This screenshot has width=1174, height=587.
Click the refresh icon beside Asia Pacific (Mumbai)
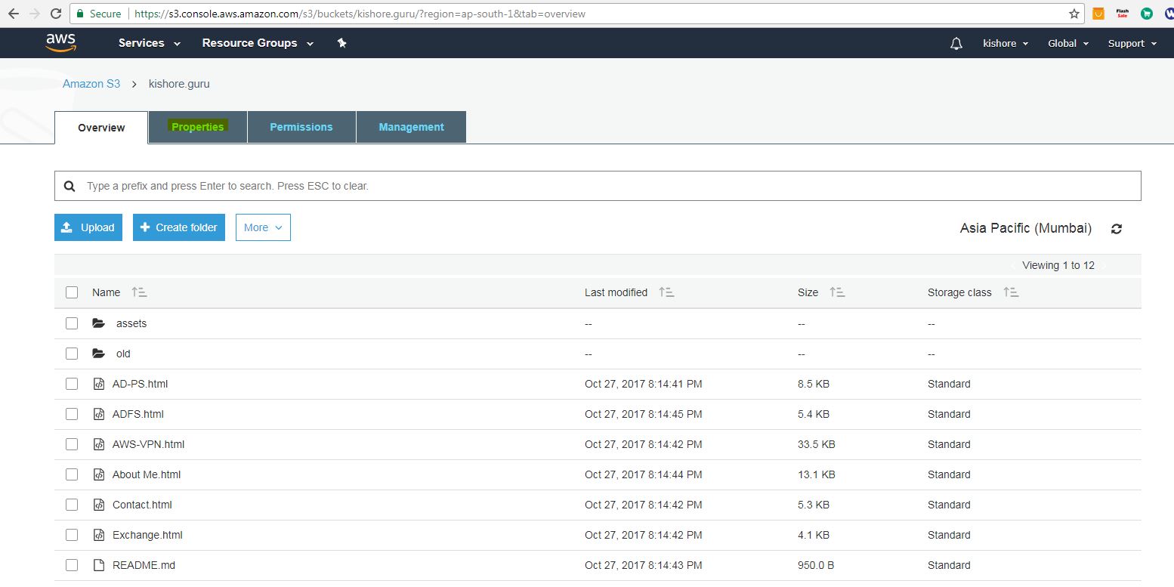1116,229
